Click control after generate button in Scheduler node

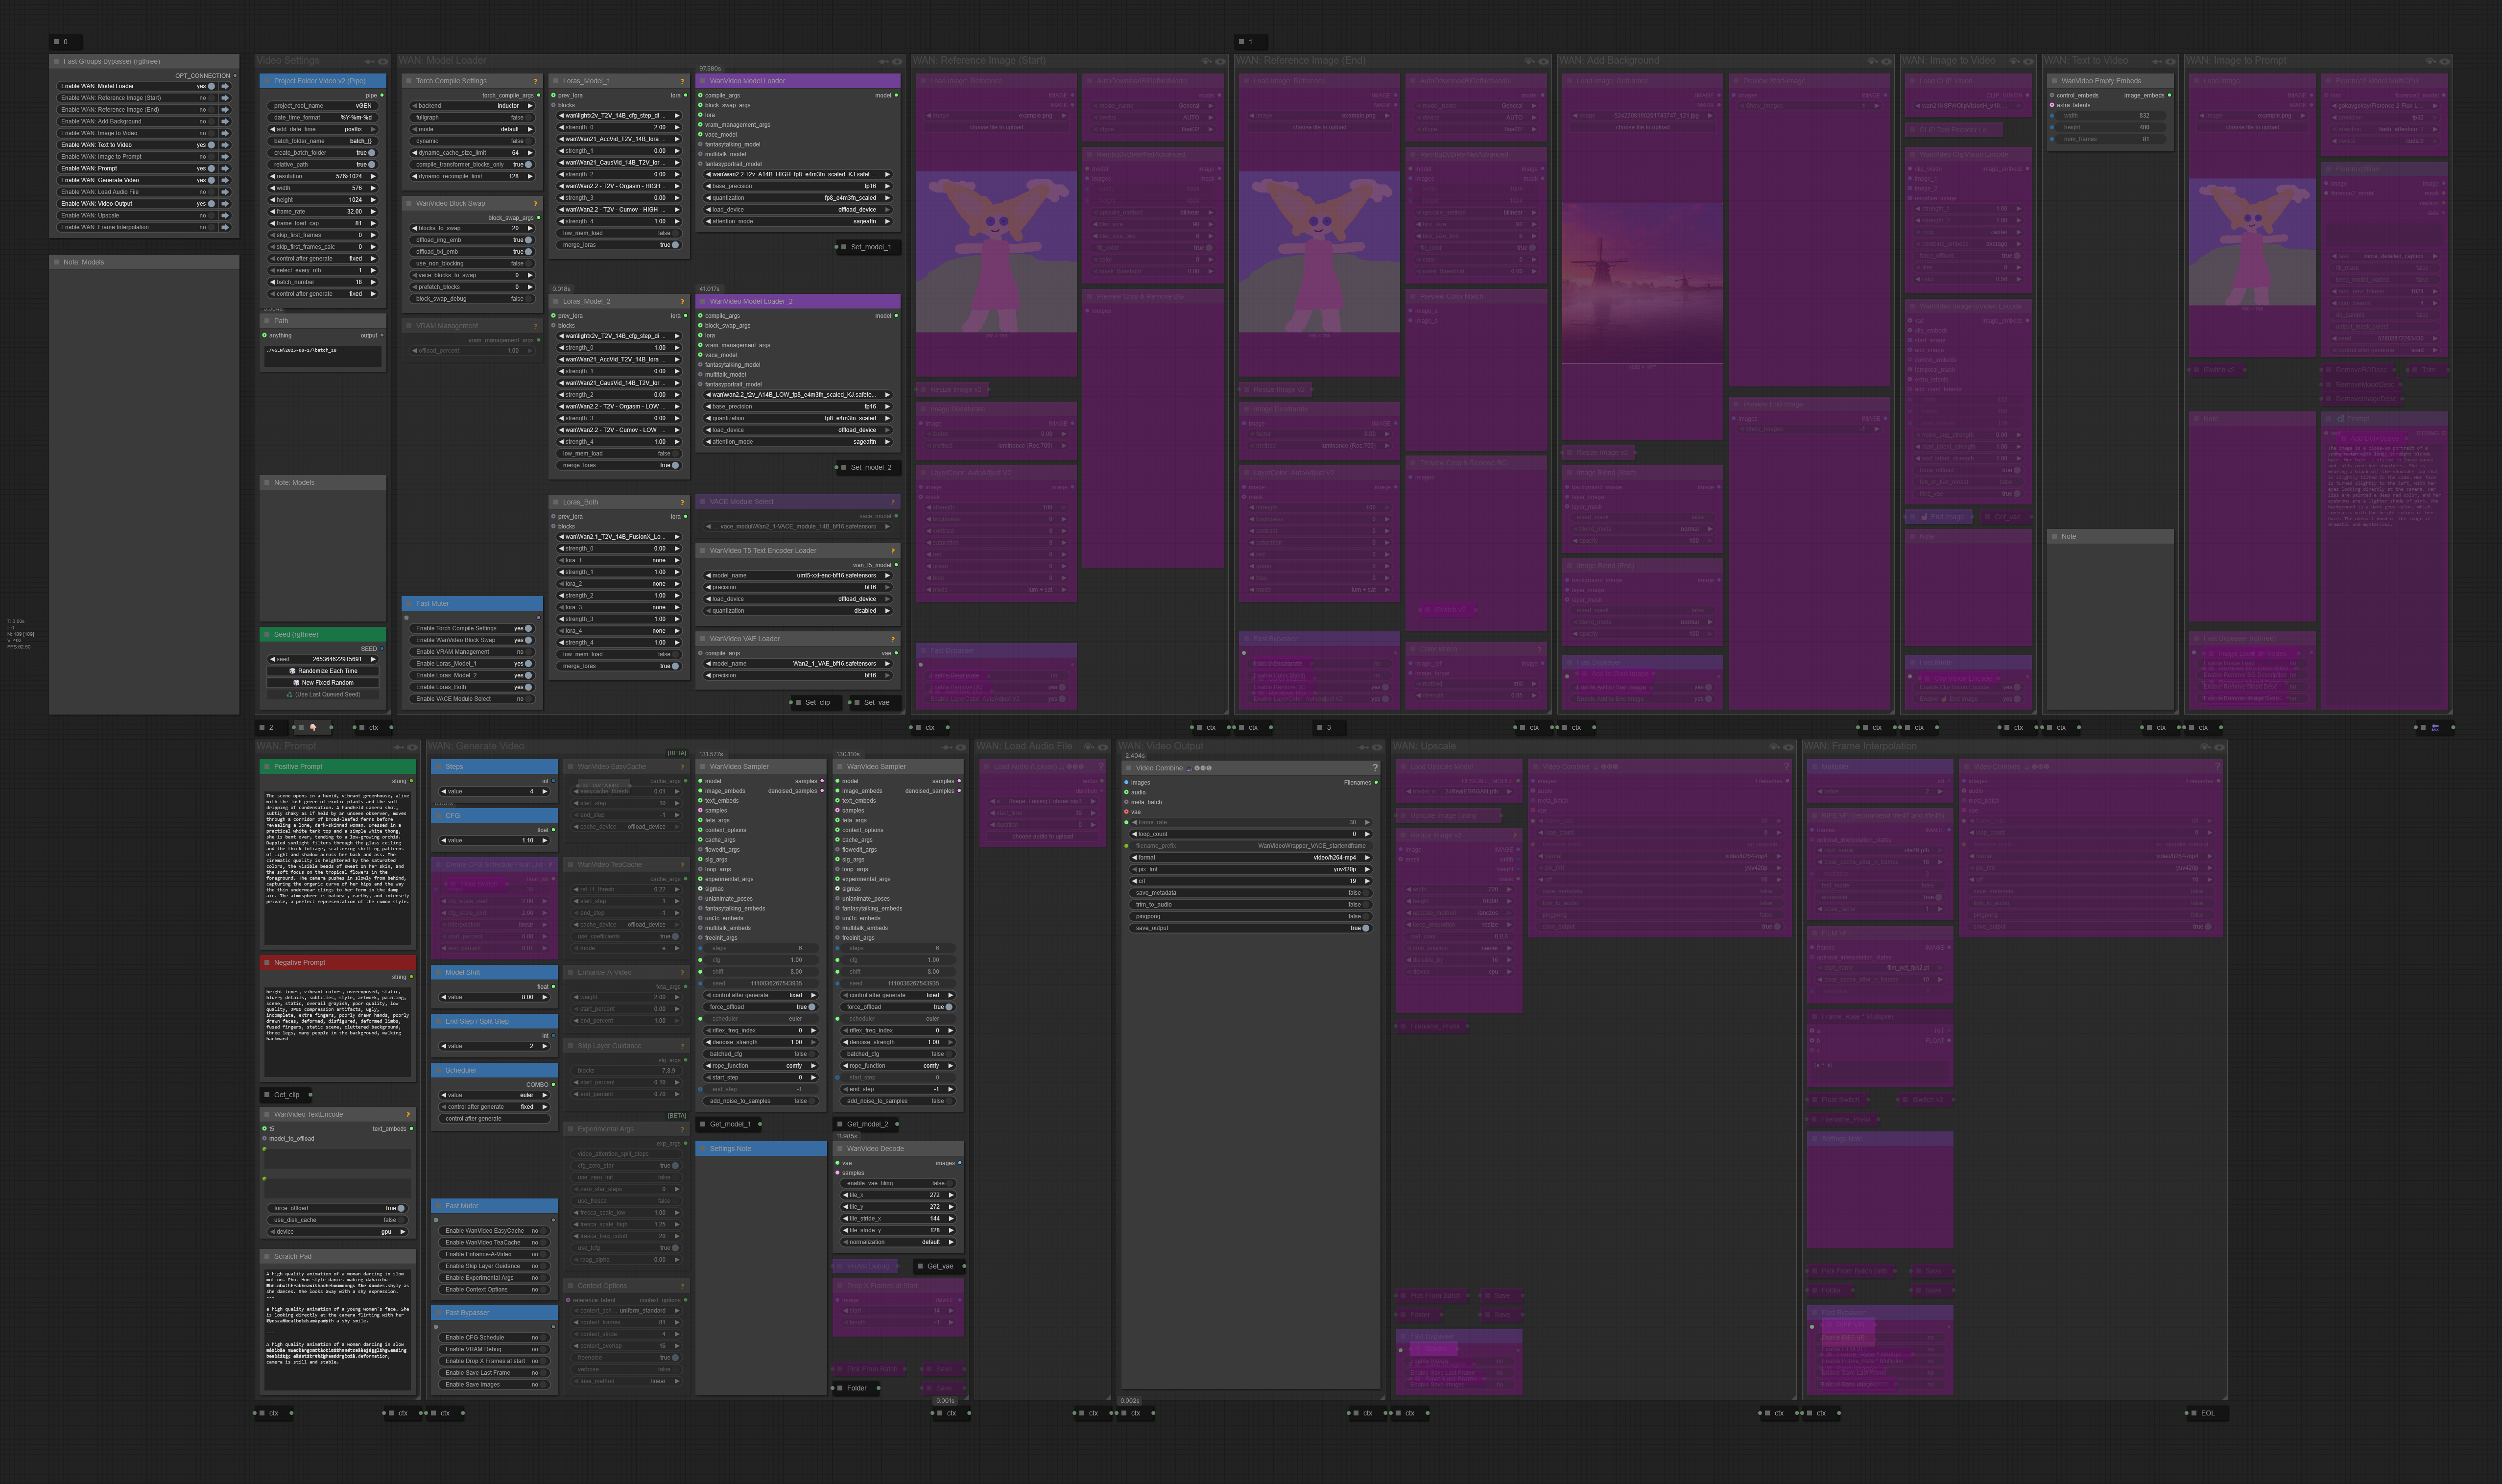coord(495,1119)
